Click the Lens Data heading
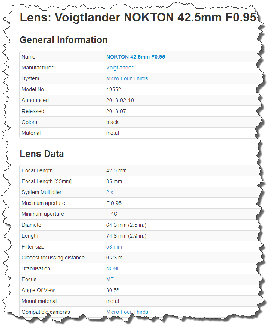This screenshot has width=273, height=330. click(x=42, y=154)
